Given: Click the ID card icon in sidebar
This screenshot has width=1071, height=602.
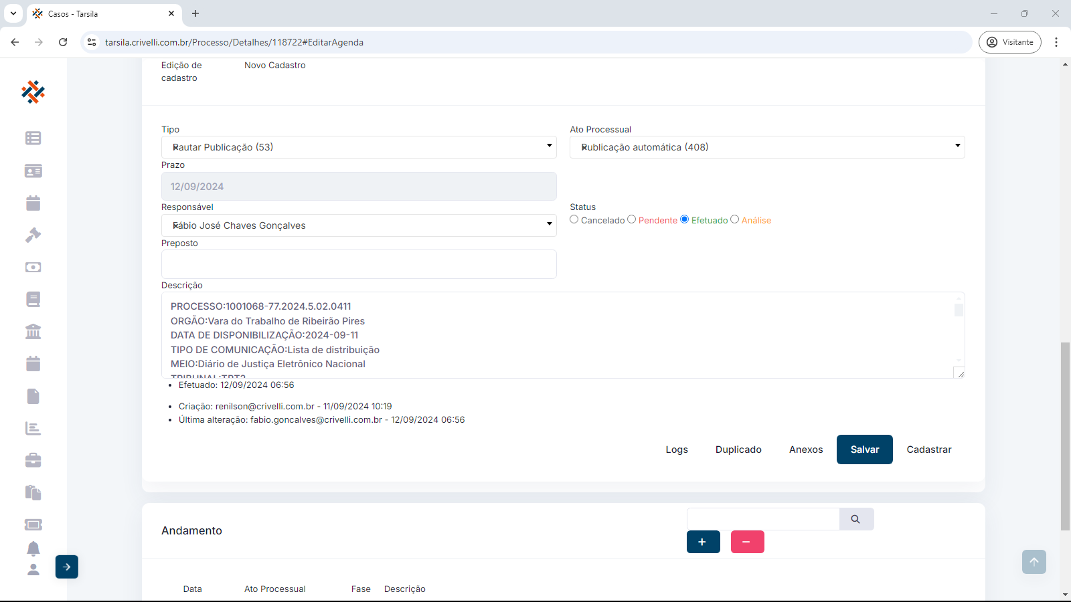Looking at the screenshot, I should click(x=33, y=171).
